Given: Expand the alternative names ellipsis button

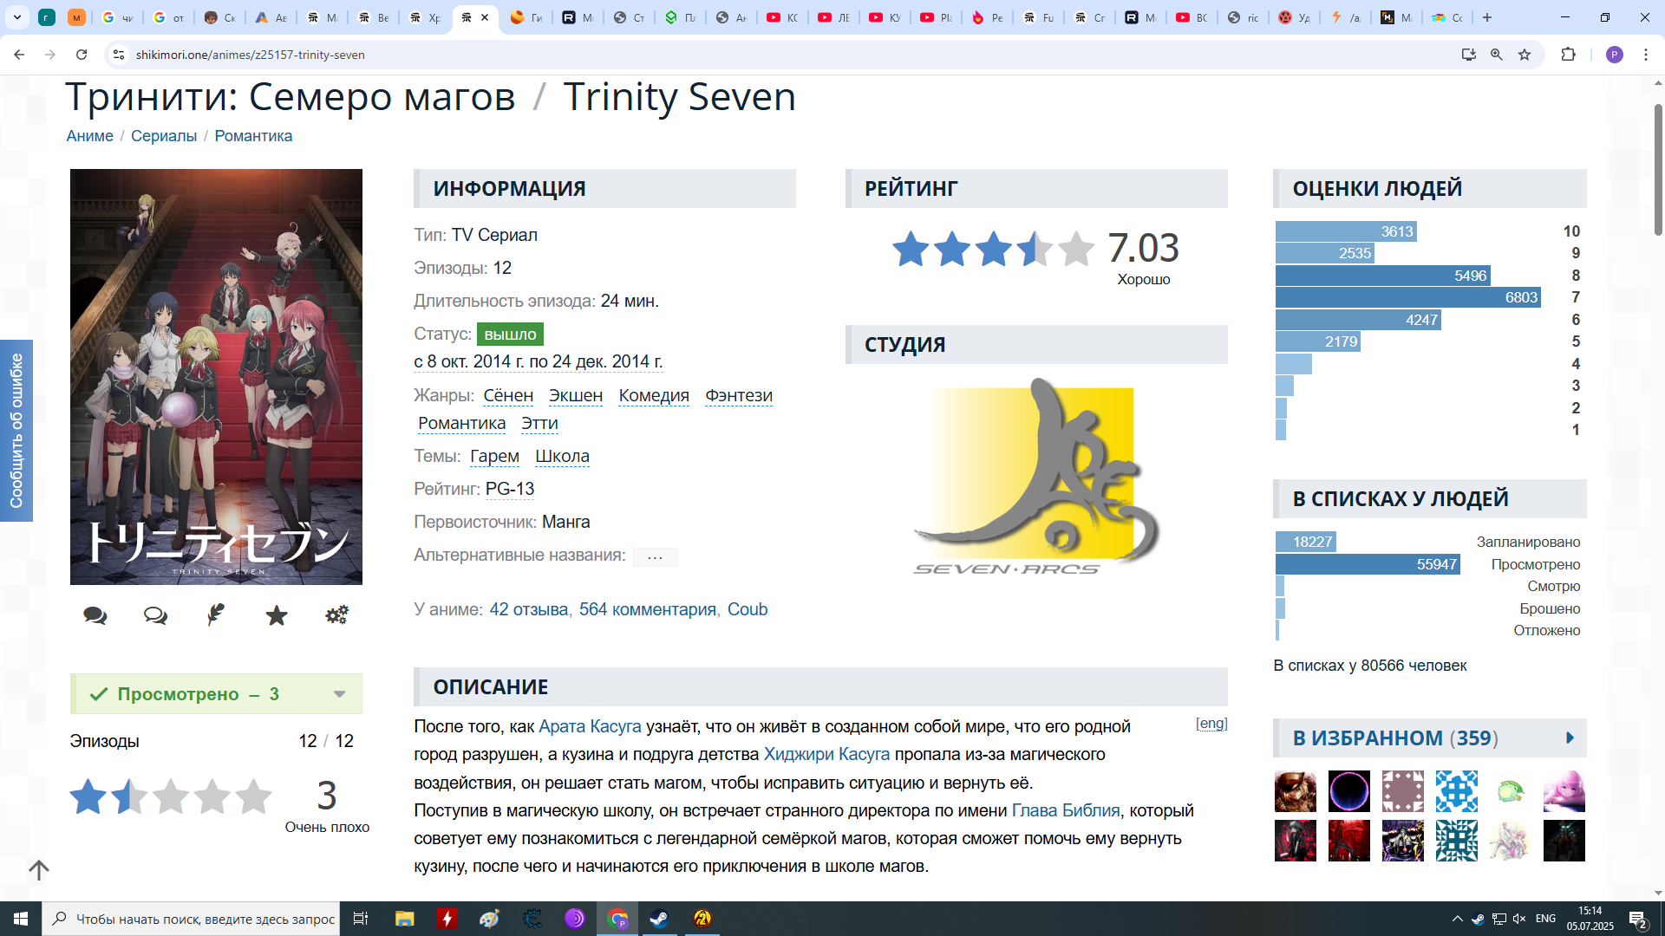Looking at the screenshot, I should (655, 556).
